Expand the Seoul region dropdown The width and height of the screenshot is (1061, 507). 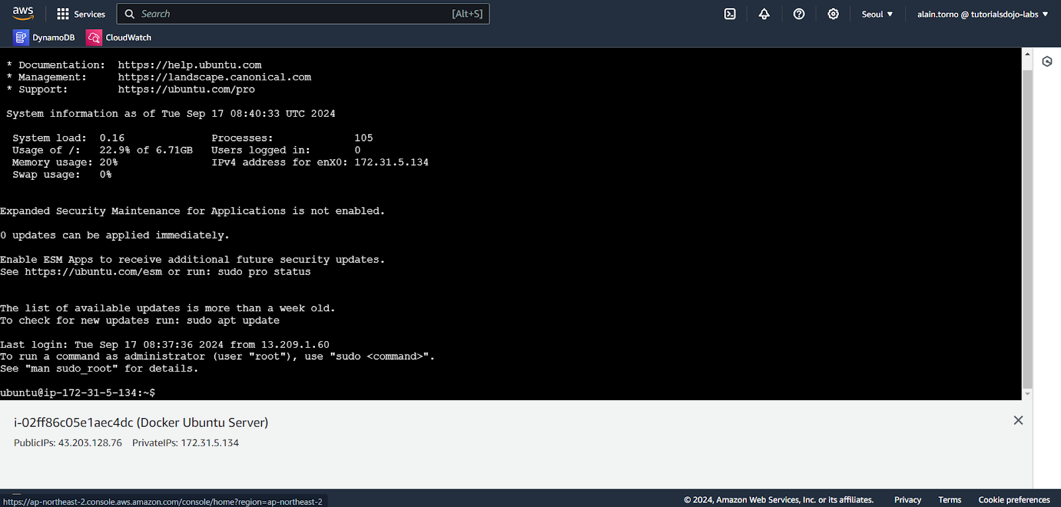click(877, 14)
